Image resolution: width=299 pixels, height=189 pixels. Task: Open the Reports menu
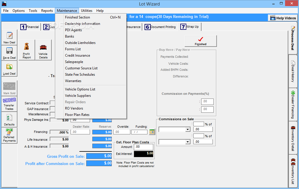[47, 11]
